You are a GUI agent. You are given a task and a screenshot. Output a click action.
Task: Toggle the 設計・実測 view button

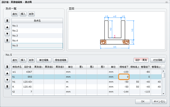click(141, 60)
